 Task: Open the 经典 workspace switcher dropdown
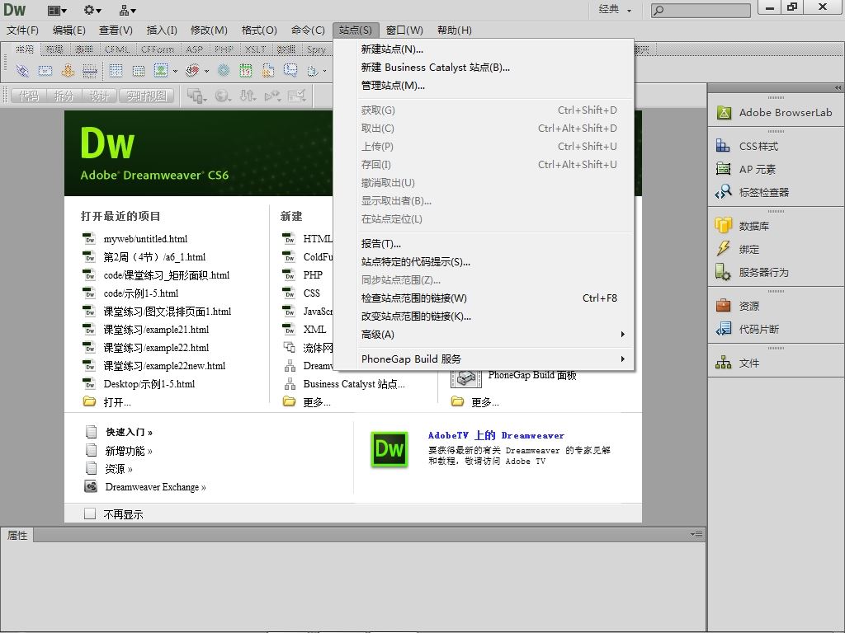coord(615,9)
